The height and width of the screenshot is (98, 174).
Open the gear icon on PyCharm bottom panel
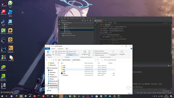(x=169, y=66)
